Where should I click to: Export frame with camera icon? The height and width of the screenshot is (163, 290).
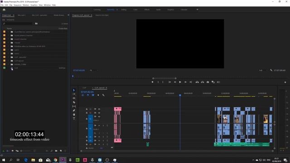pyautogui.click(x=208, y=82)
